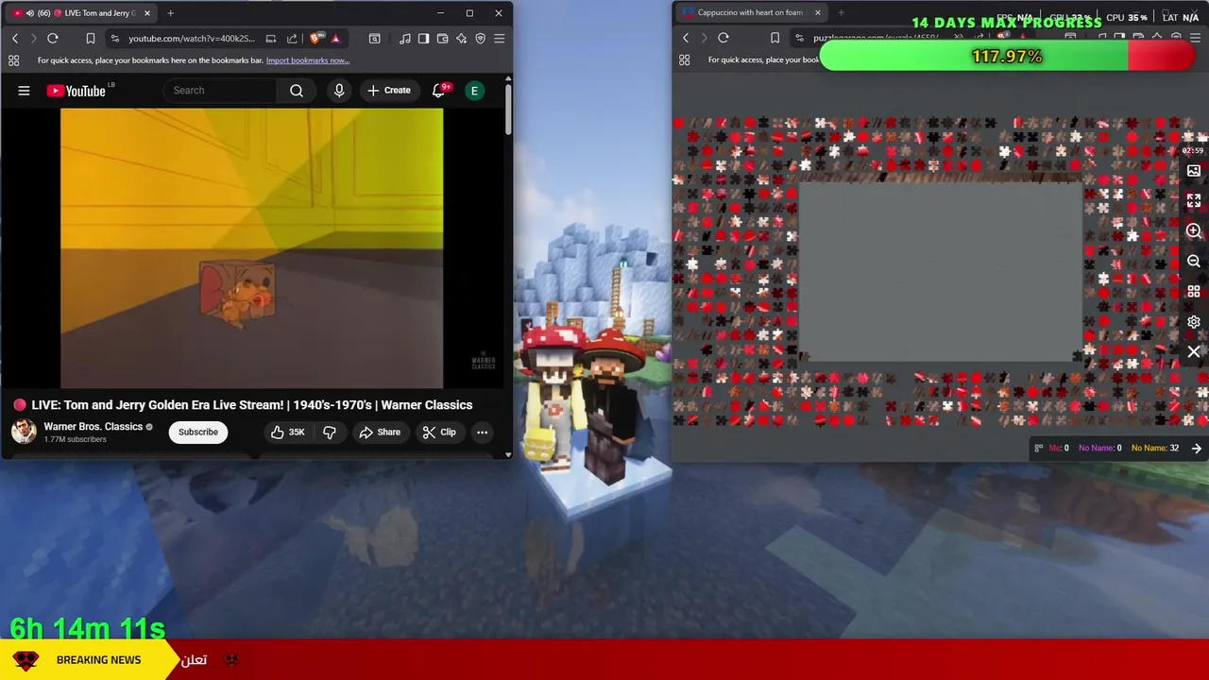The image size is (1209, 680).
Task: Open the Create menu on YouTube
Action: (389, 91)
